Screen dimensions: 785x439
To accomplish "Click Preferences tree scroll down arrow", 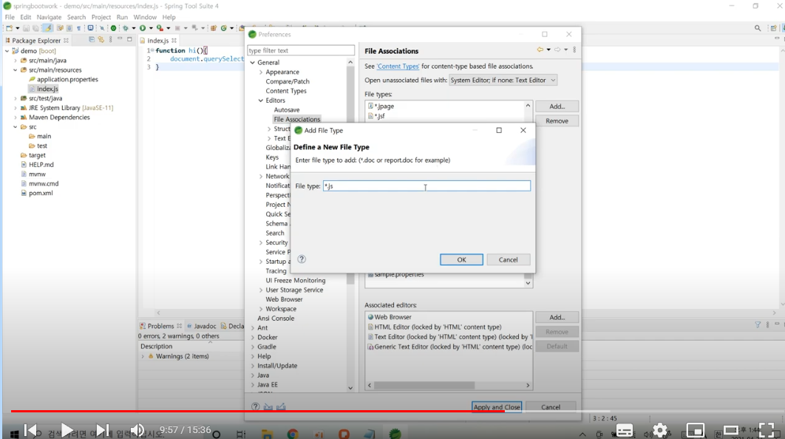I will (350, 388).
